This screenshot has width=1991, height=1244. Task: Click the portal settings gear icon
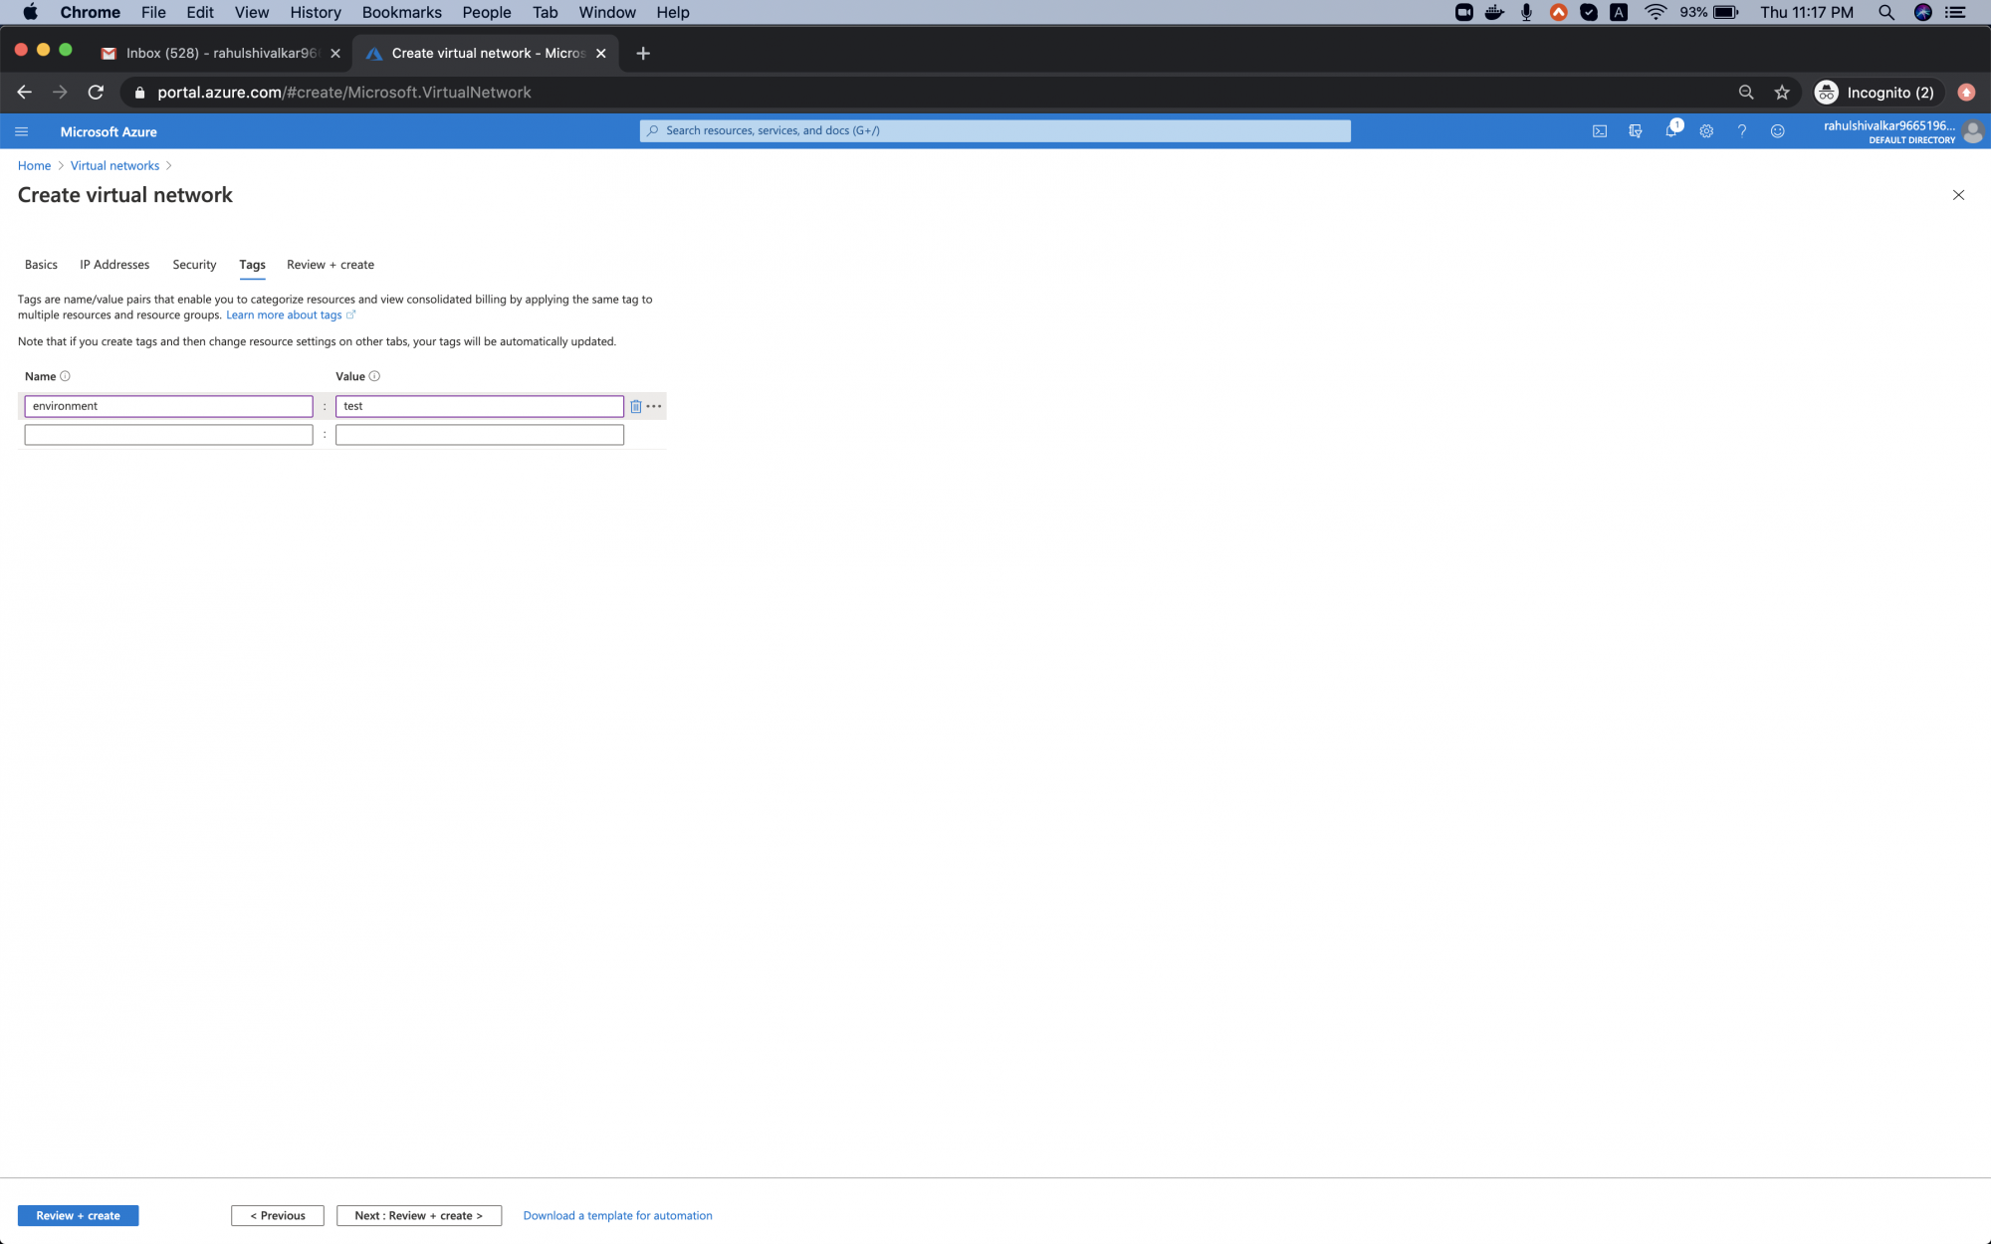pos(1705,130)
